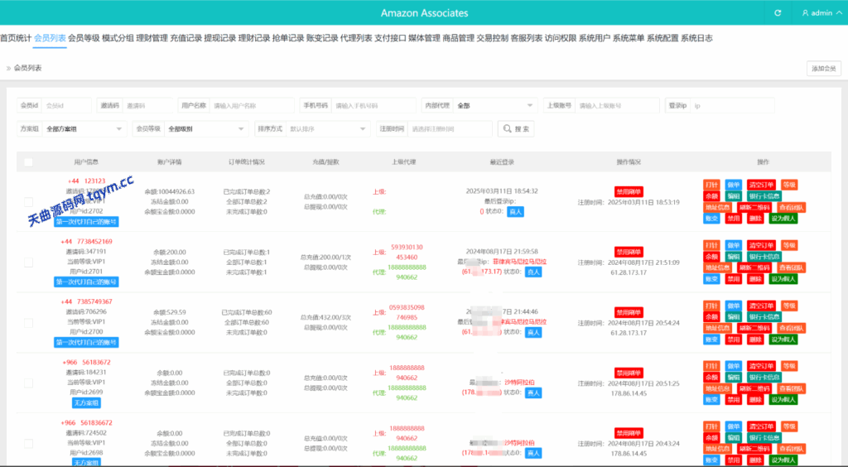Image resolution: width=848 pixels, height=467 pixels.
Task: Expand the admin account menu chevron
Action: click(x=839, y=13)
